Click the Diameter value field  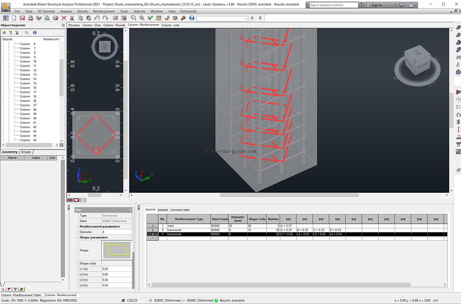(x=117, y=232)
